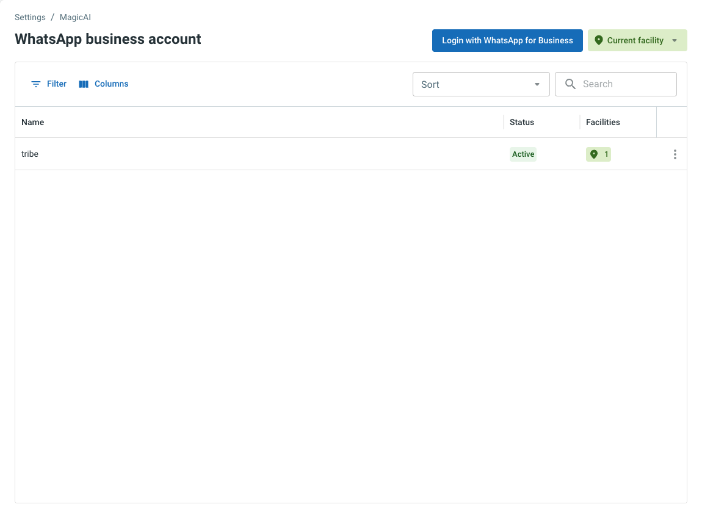
Task: Click the magnifying glass search icon
Action: [x=570, y=84]
